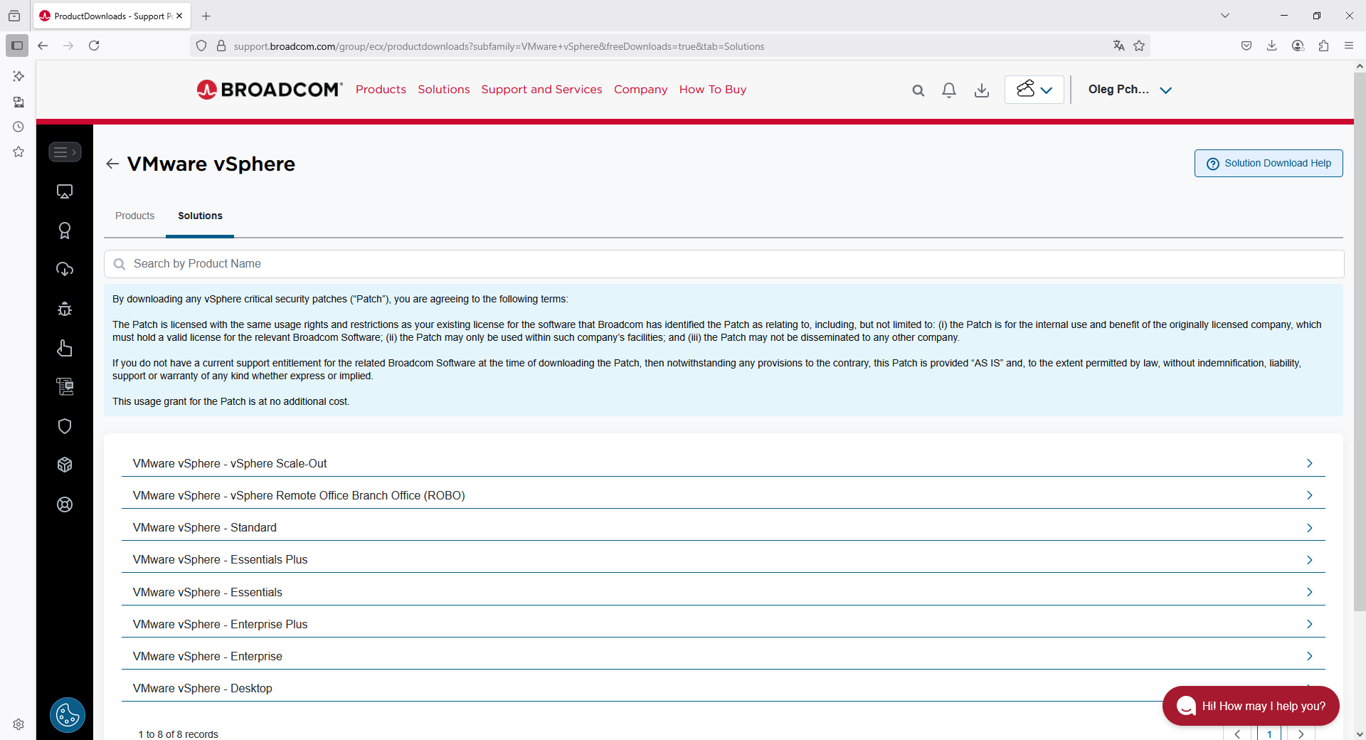Screen dimensions: 1366x740
Task: Expand the VMware vSphere - Enterprise row chevron
Action: (x=1309, y=656)
